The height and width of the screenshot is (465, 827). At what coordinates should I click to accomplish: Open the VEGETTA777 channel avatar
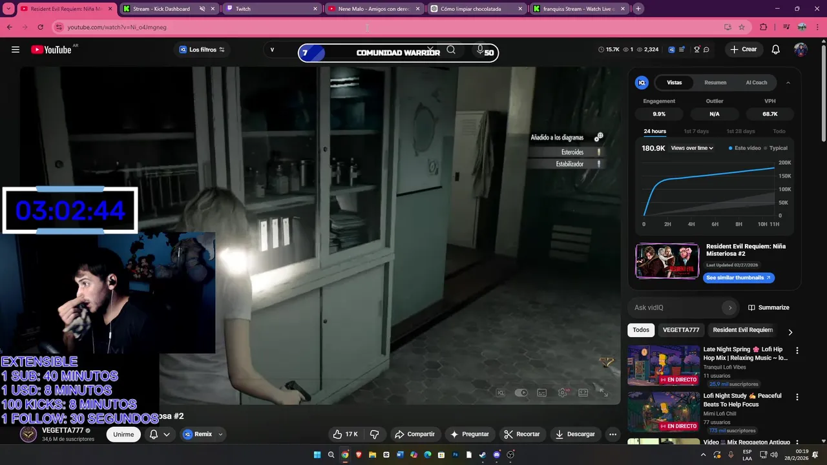[28, 434]
